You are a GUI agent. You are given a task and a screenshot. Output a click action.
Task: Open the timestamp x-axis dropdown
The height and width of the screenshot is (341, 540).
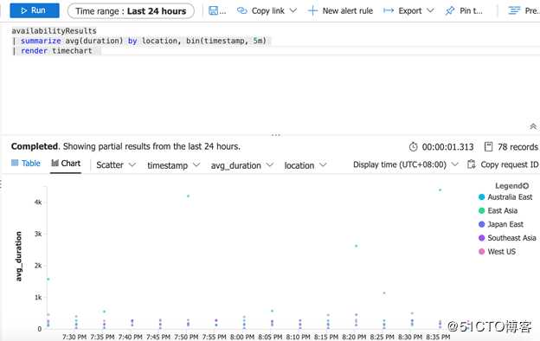tap(173, 165)
